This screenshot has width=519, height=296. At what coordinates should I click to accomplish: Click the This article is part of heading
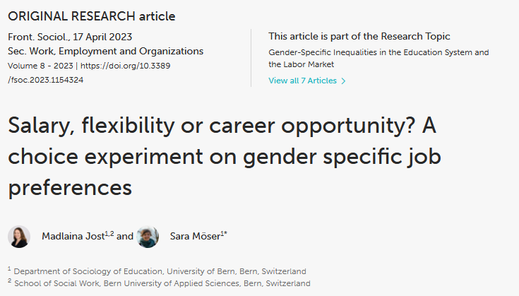point(359,36)
